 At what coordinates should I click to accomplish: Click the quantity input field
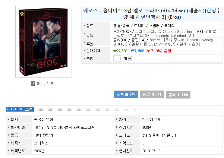pyautogui.click(x=118, y=58)
